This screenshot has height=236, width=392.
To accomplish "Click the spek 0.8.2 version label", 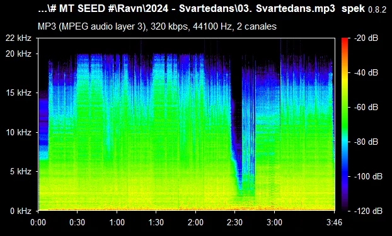I will [x=364, y=9].
